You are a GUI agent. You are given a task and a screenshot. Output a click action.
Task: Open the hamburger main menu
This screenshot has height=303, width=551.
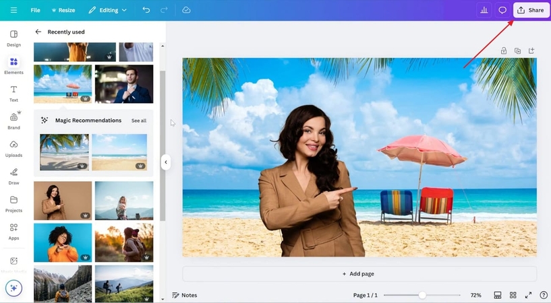click(x=13, y=10)
